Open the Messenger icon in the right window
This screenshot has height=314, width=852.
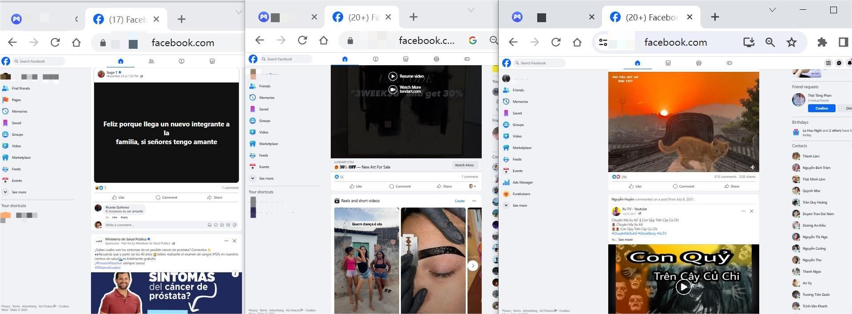(839, 63)
